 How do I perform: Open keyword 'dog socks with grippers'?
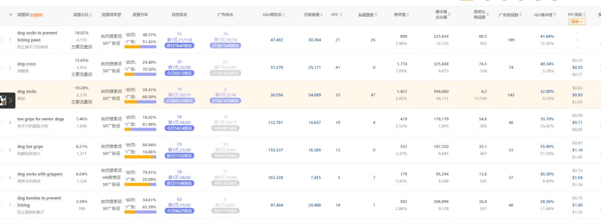40,174
